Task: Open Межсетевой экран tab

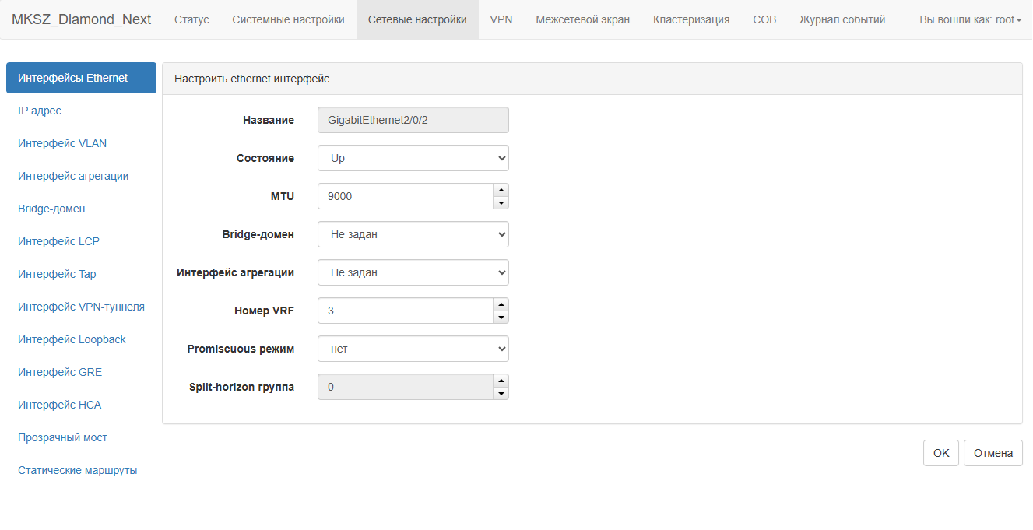Action: click(583, 19)
